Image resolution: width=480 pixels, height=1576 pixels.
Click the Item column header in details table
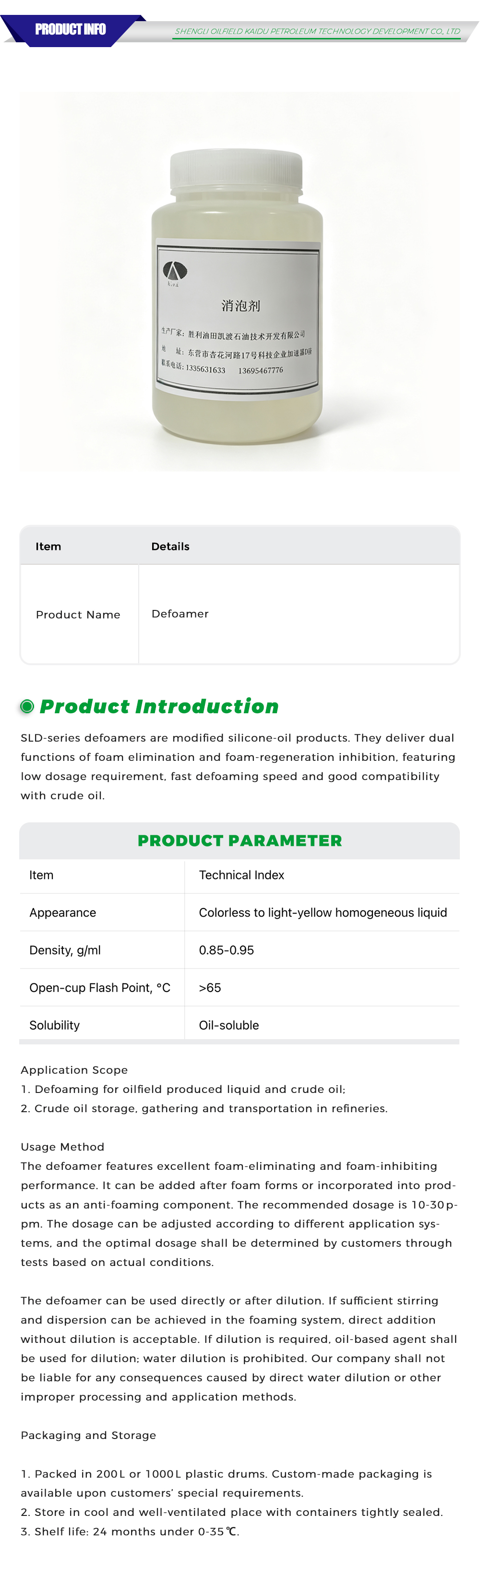click(x=48, y=546)
